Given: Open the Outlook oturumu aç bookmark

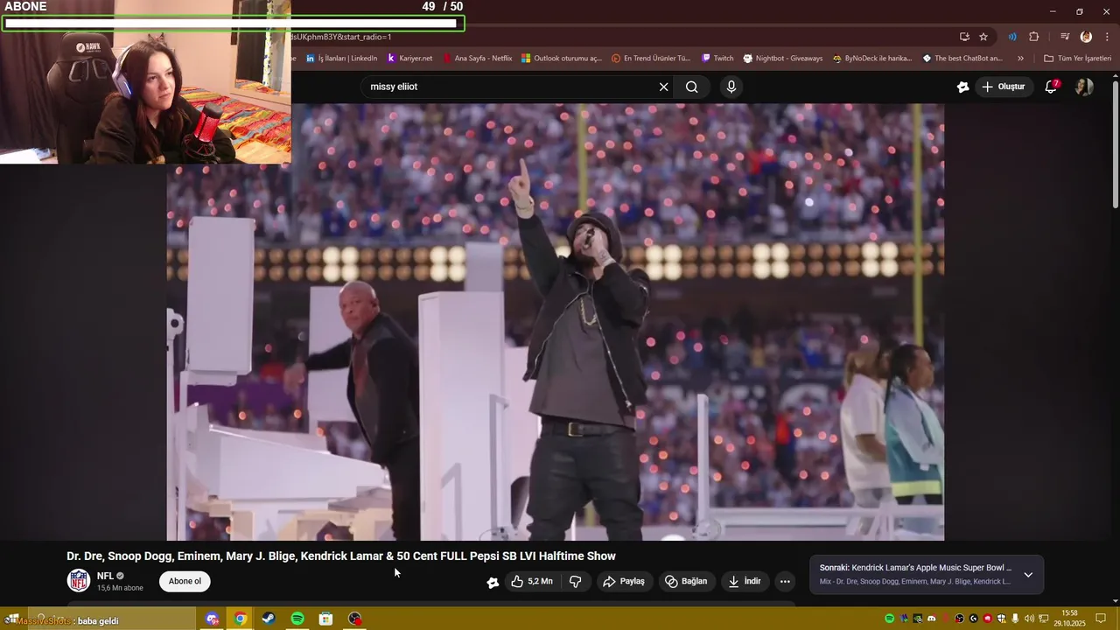Looking at the screenshot, I should click(x=562, y=59).
